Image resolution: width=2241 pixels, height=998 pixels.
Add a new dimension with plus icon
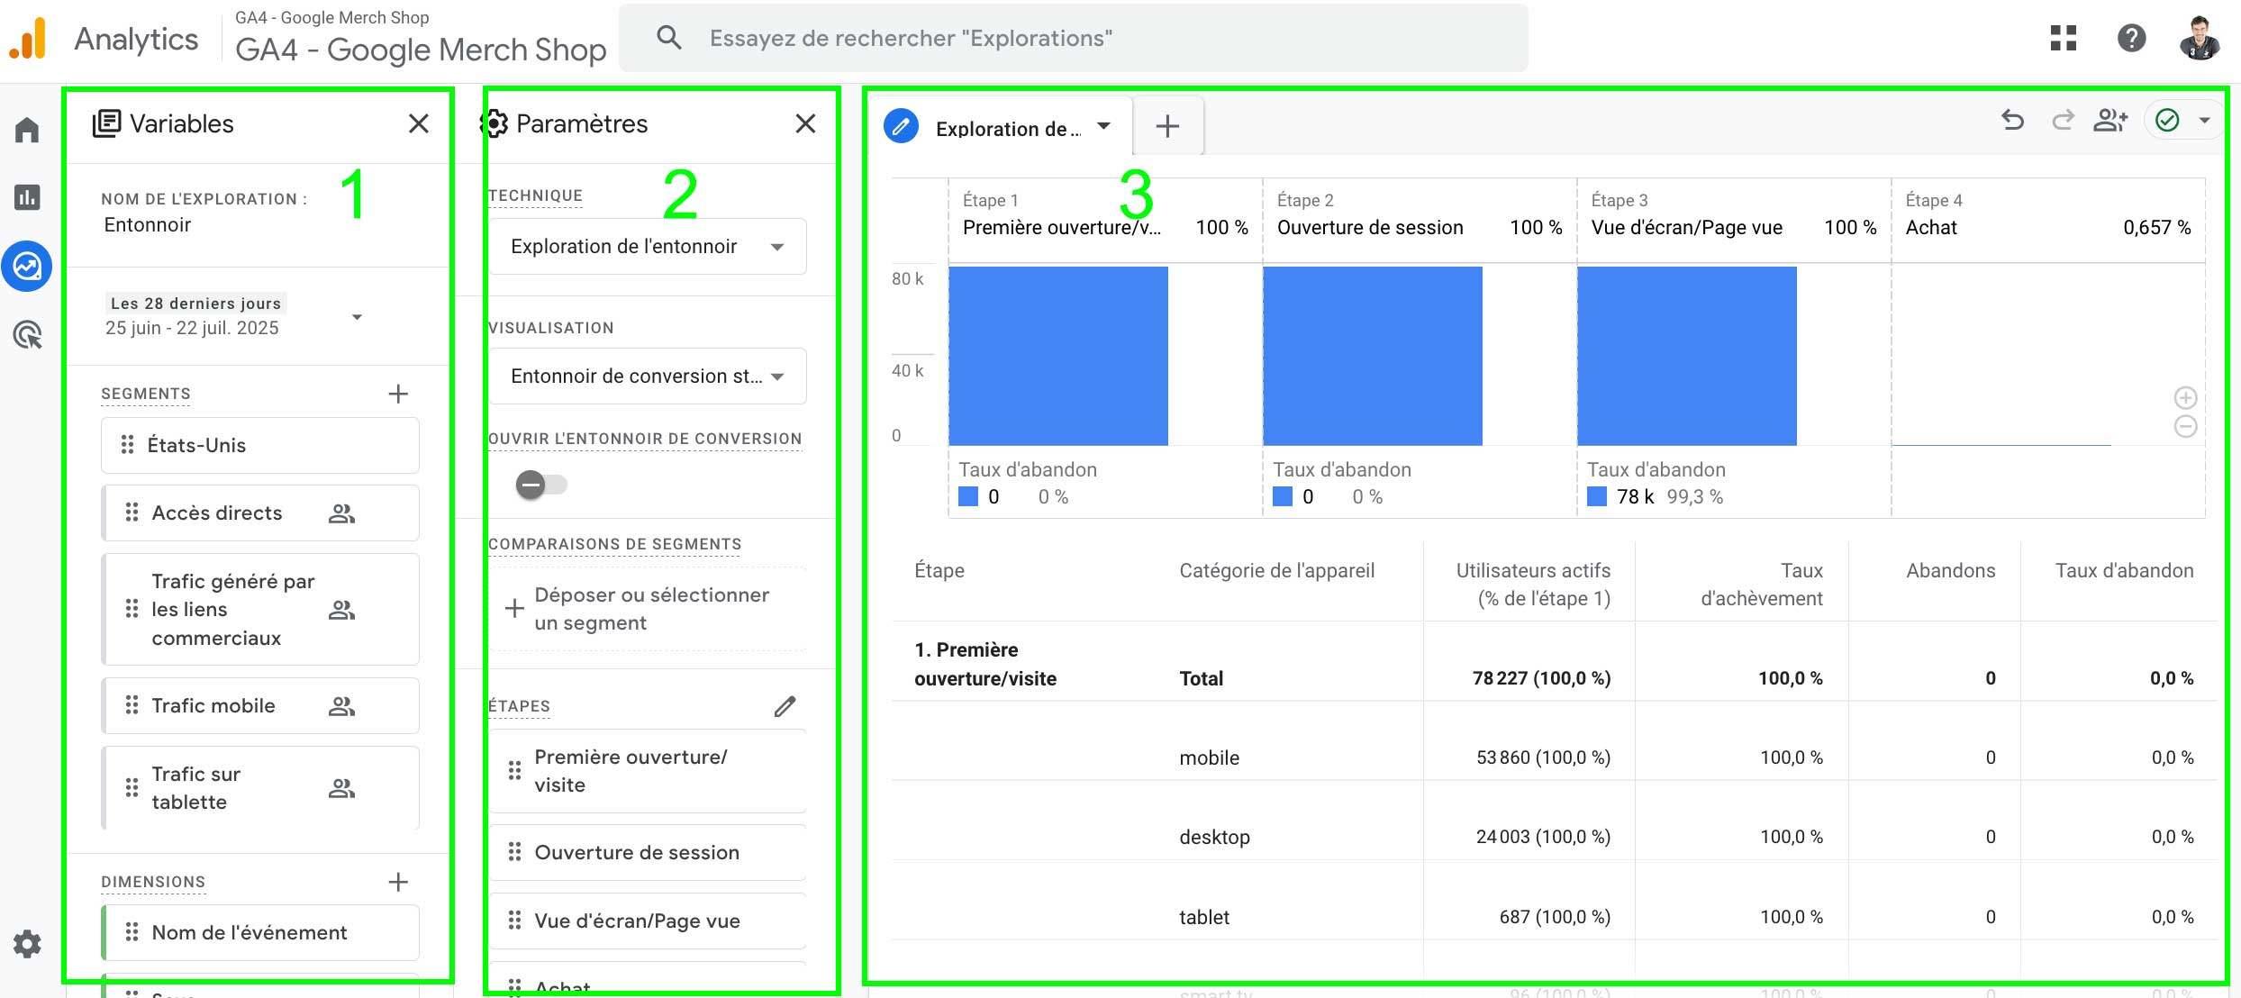pos(398,882)
